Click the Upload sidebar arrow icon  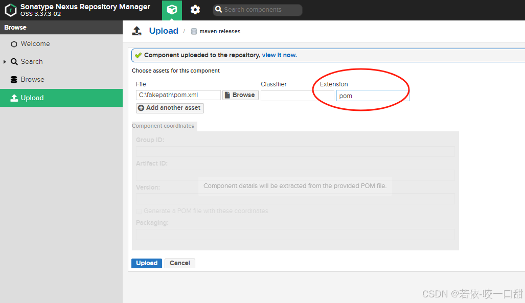(x=14, y=98)
